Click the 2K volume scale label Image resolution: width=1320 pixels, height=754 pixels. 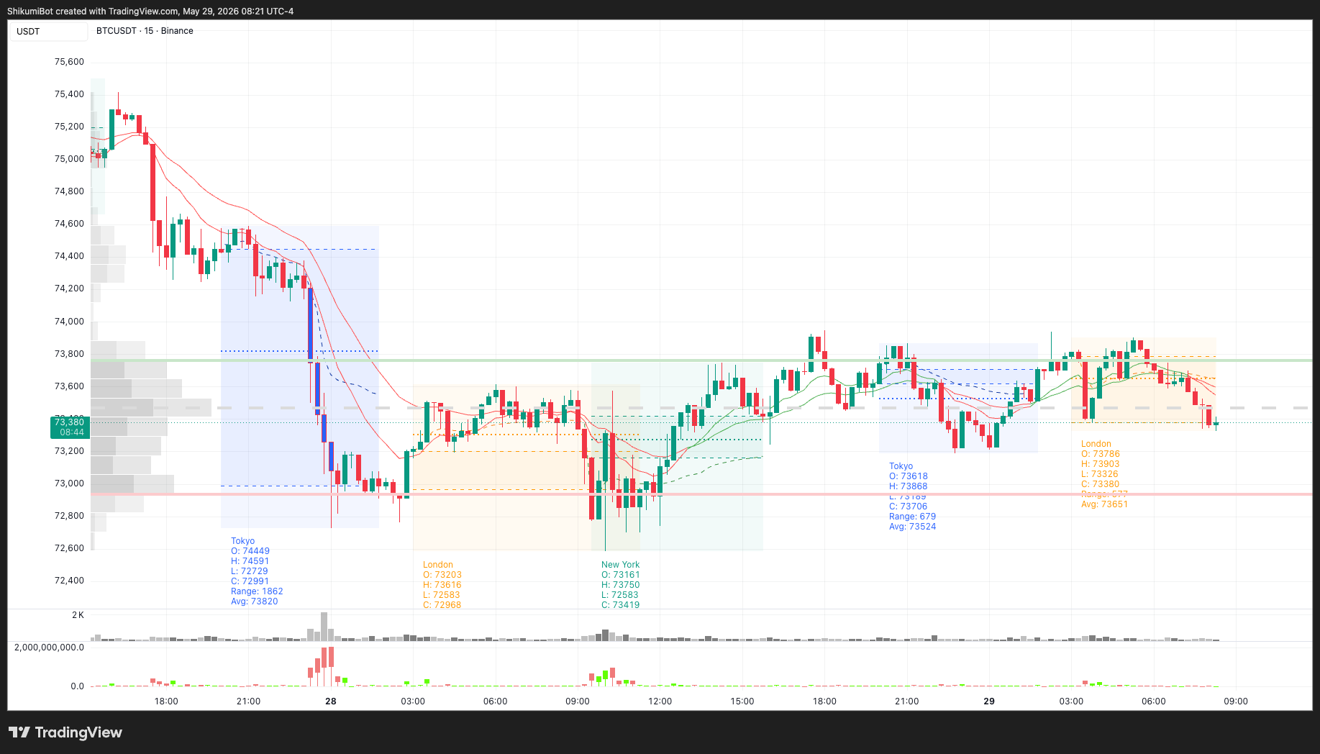[x=78, y=615]
